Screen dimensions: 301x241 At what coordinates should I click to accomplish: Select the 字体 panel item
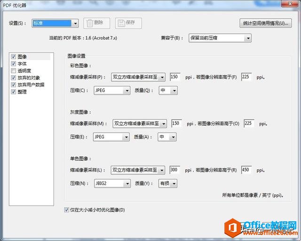(22, 63)
